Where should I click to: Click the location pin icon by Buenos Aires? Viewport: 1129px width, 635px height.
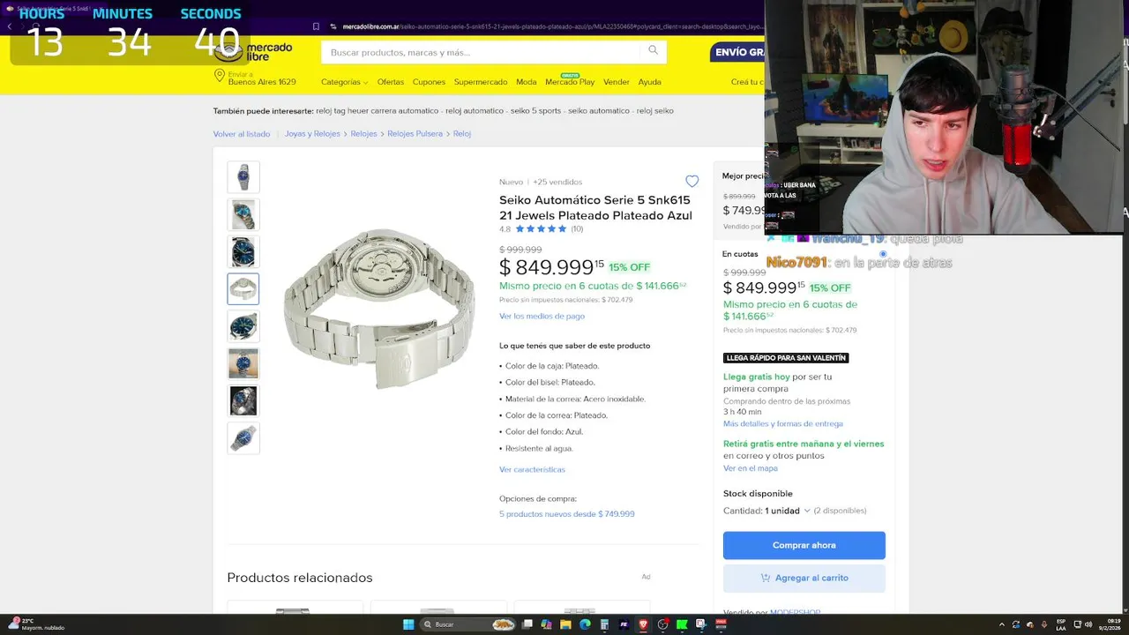219,76
